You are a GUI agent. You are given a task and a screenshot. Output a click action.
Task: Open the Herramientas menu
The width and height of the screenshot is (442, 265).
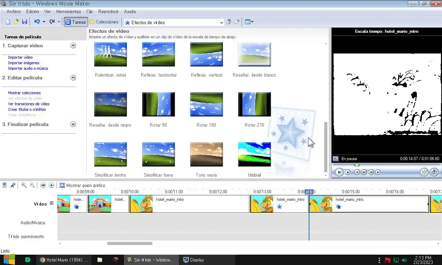point(68,11)
